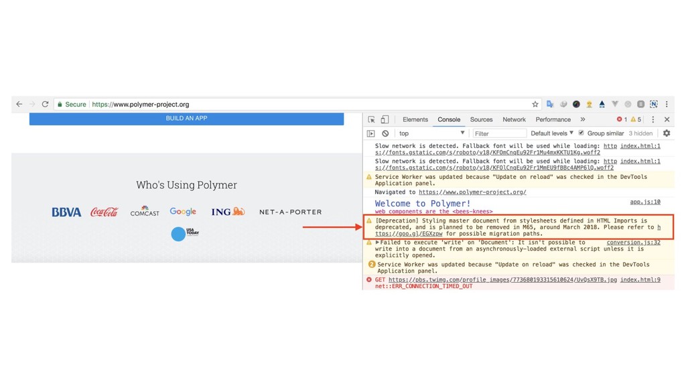
Task: Select the Console tab
Action: (x=449, y=119)
